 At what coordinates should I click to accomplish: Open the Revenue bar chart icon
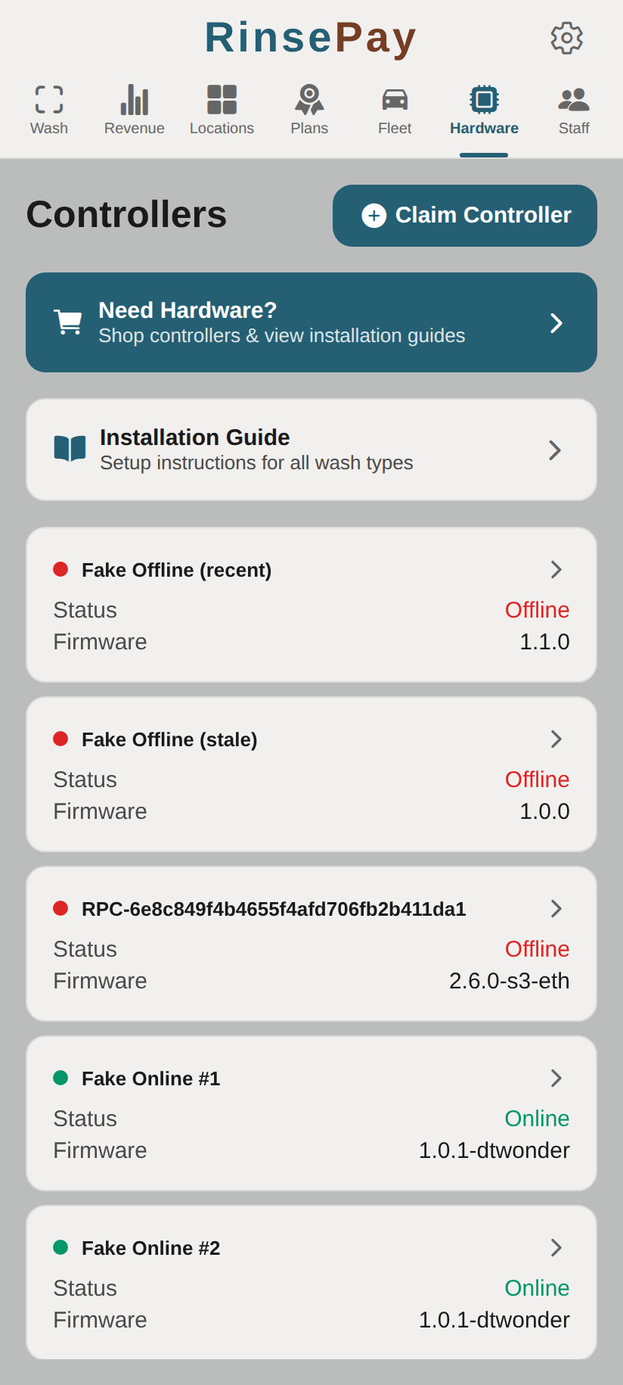click(134, 98)
